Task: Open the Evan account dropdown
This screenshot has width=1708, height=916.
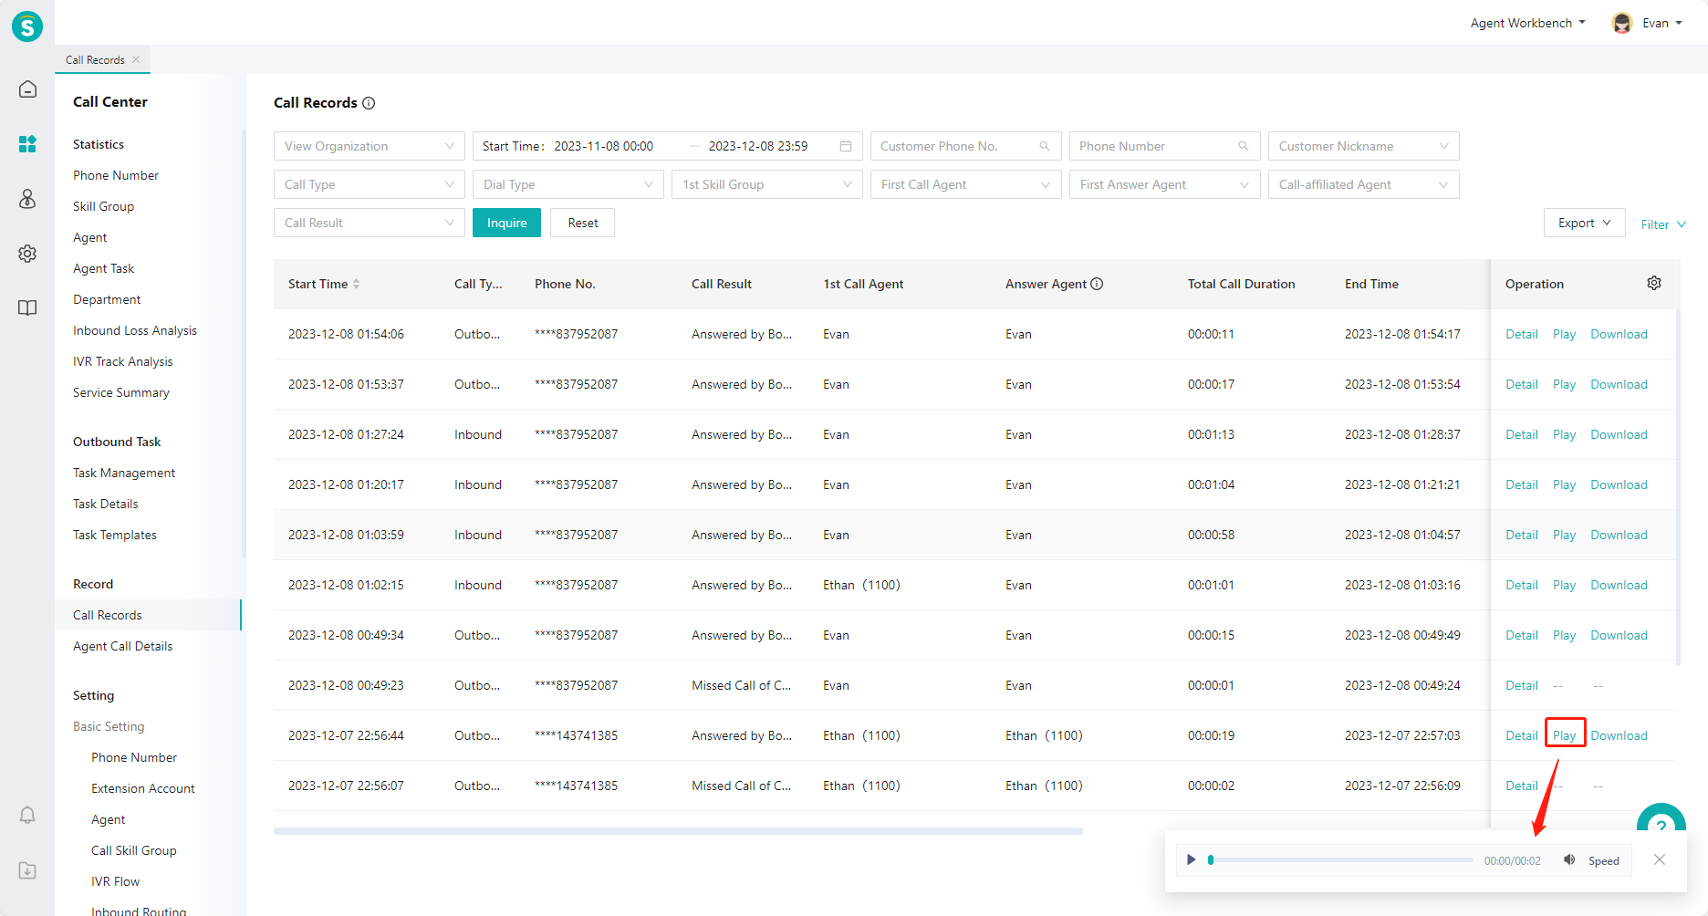Action: point(1661,23)
